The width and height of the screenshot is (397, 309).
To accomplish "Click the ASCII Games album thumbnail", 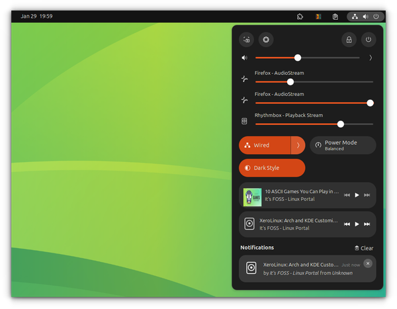I will point(252,197).
